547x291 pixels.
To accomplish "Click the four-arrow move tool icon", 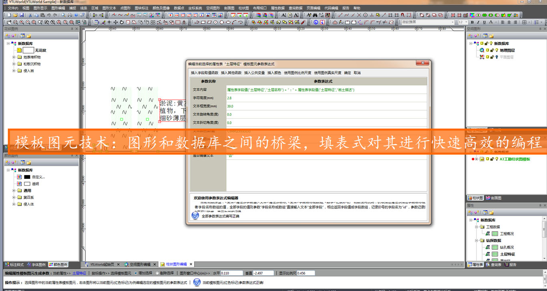I will coord(115,22).
